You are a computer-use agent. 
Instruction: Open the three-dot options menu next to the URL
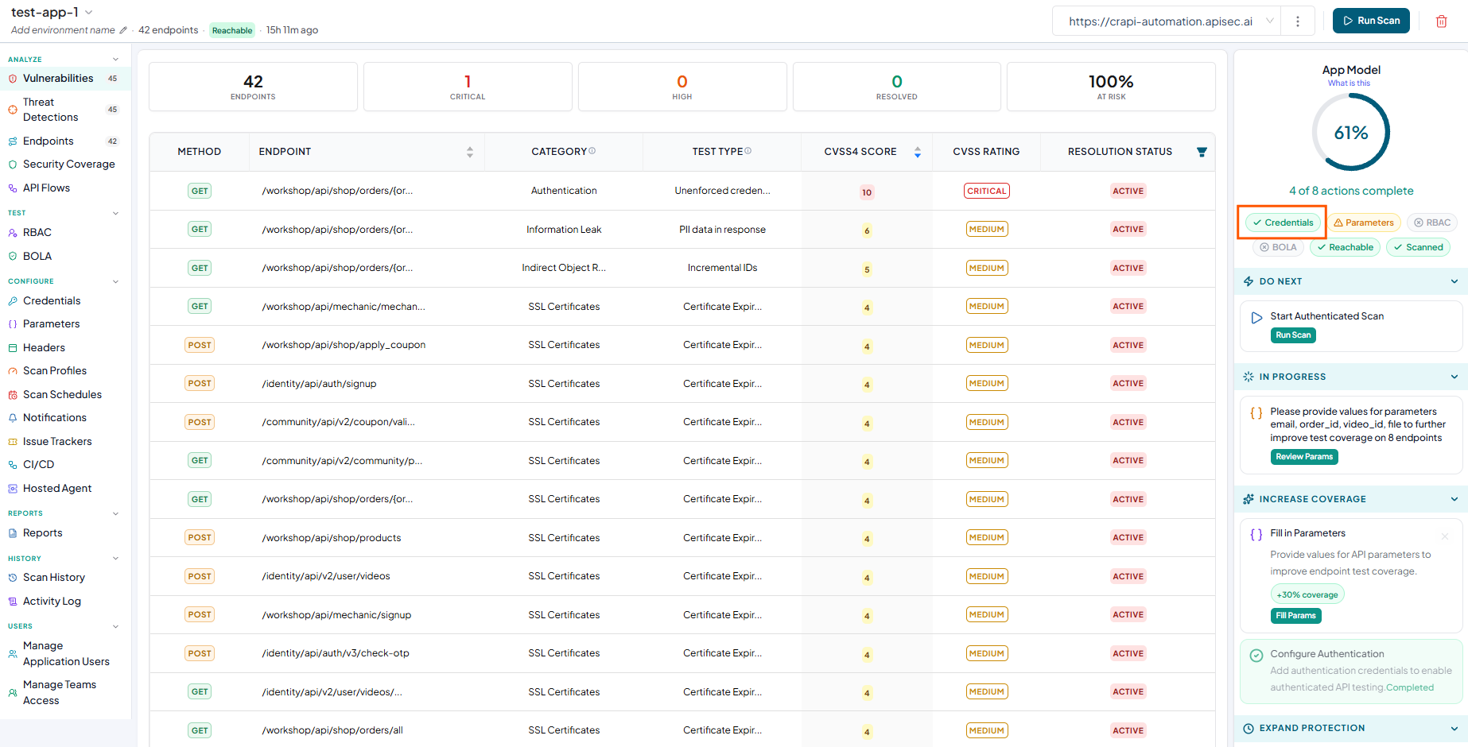[x=1298, y=21]
